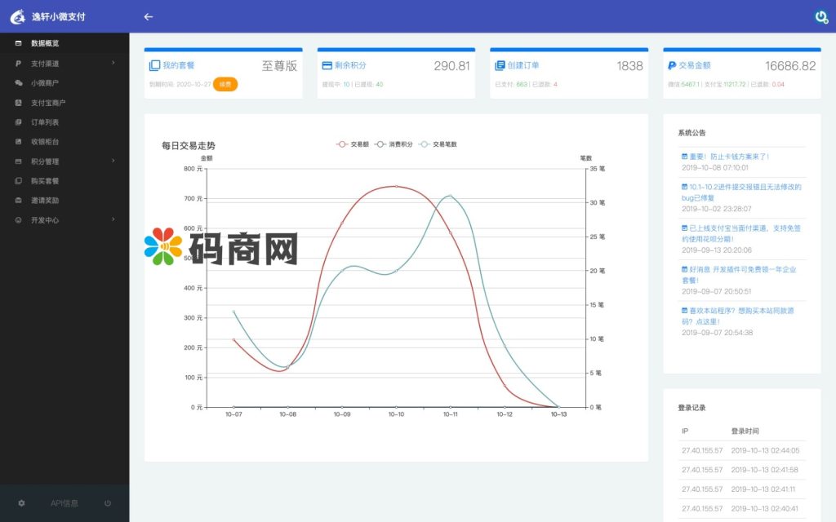Image resolution: width=836 pixels, height=522 pixels.
Task: Click calendar icon of 已上线支付宝当面付渠道 notice
Action: tap(685, 228)
